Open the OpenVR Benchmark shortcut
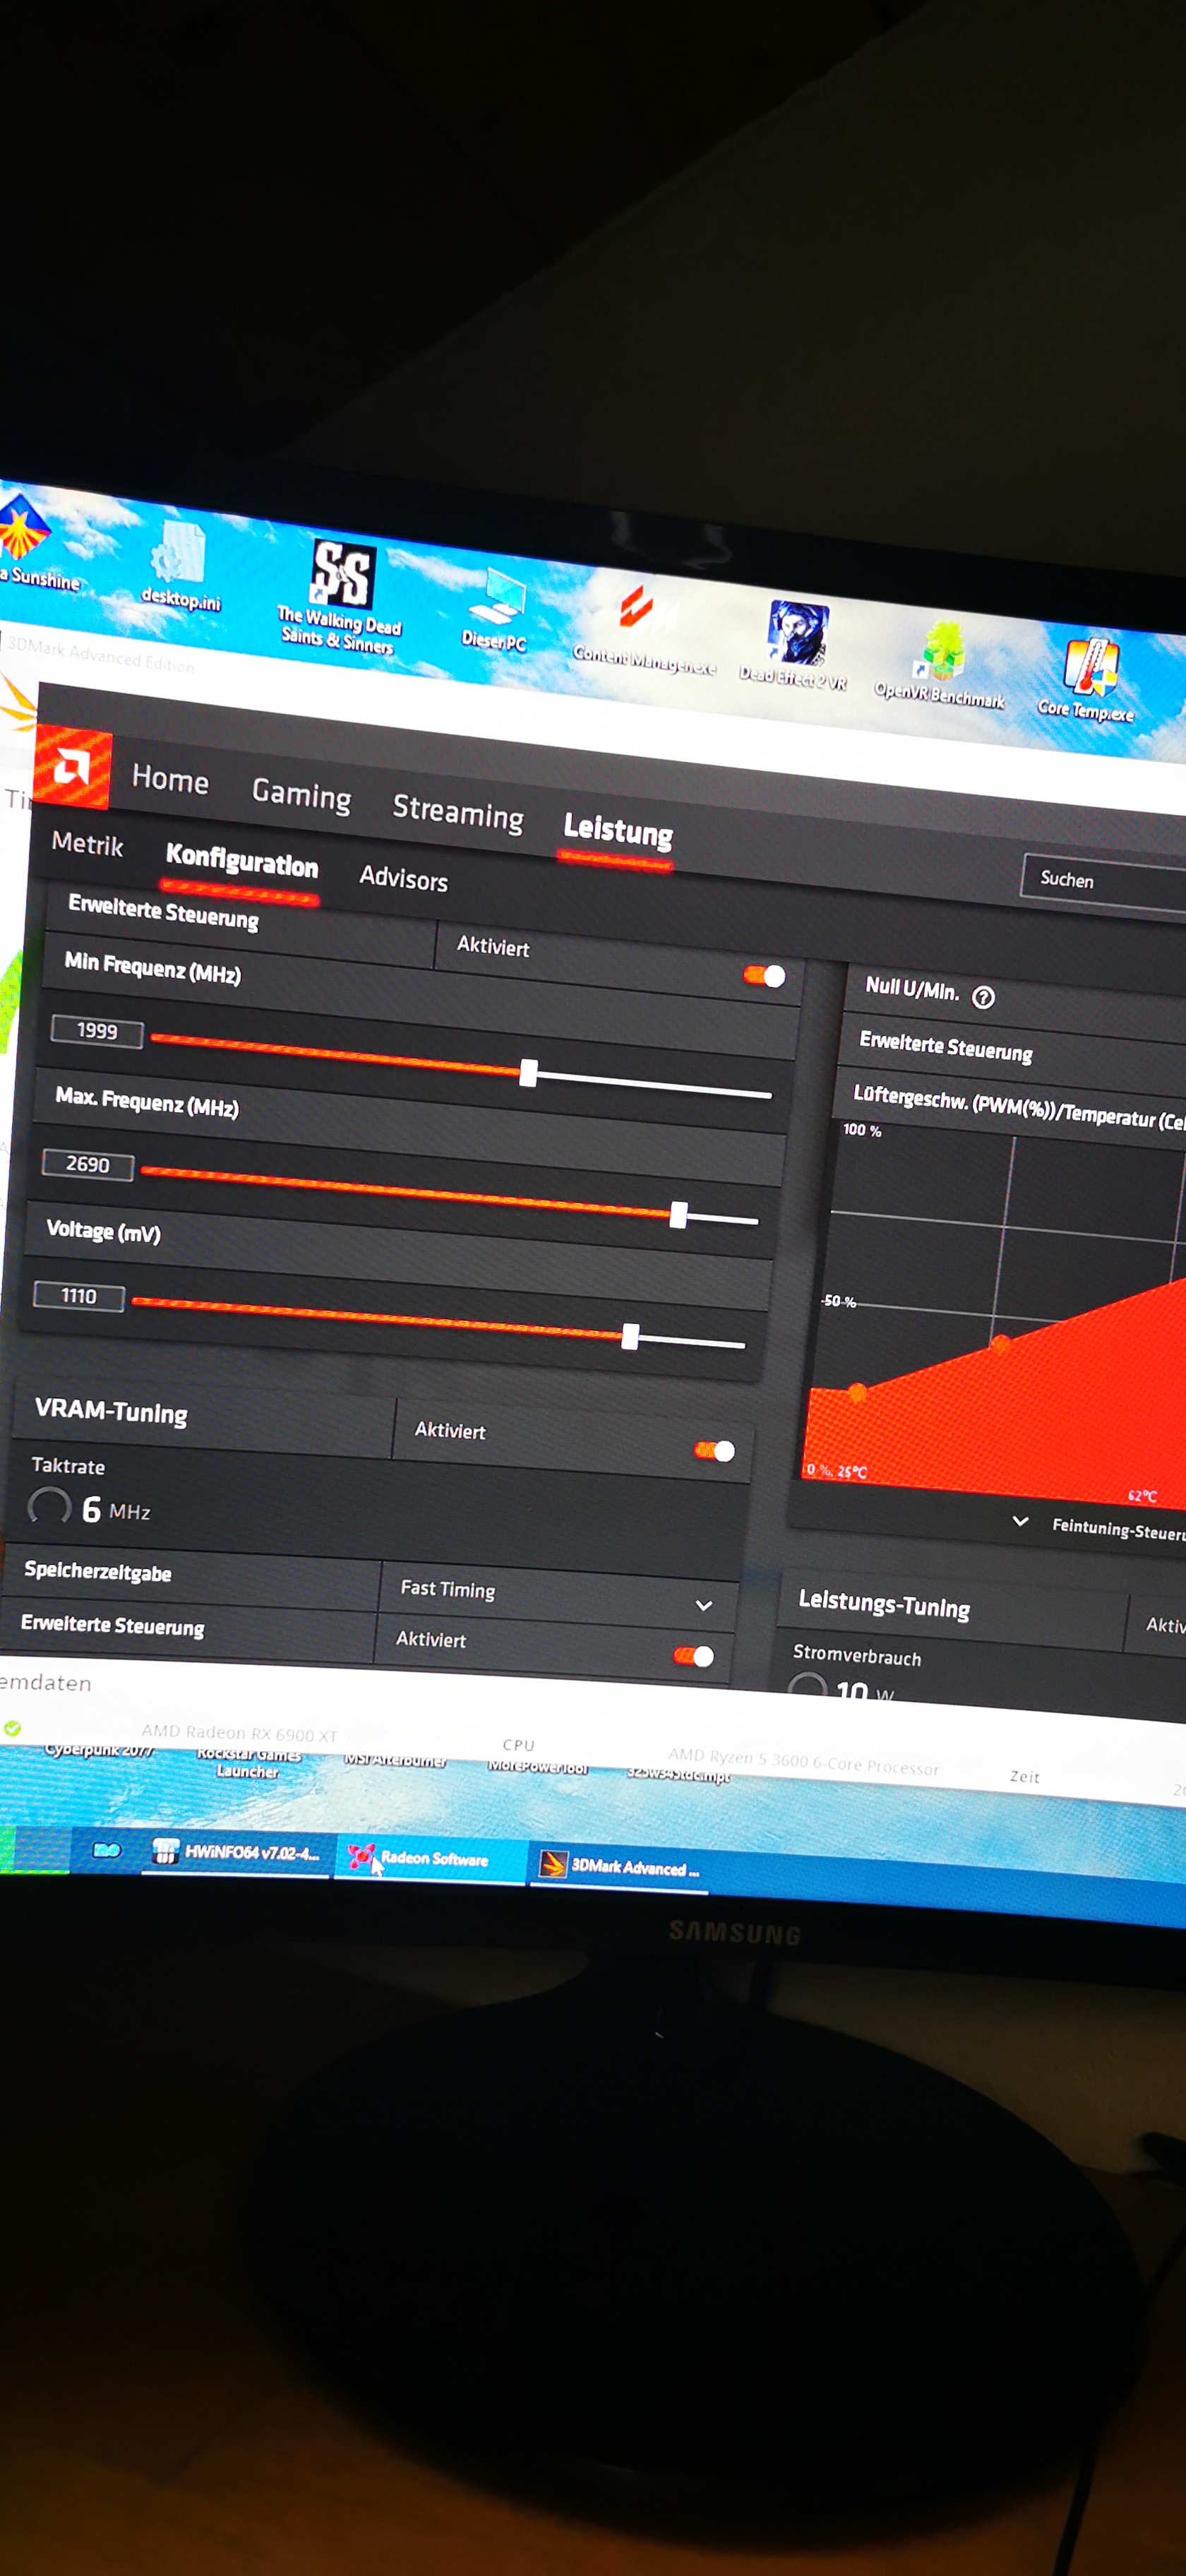1186x2576 pixels. tap(941, 664)
